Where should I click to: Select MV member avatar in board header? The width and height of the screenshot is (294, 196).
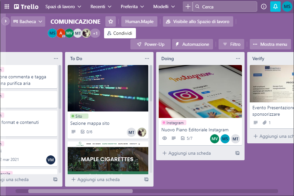pyautogui.click(x=69, y=33)
